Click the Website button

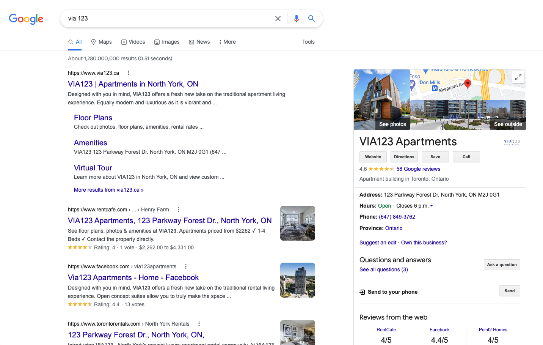pyautogui.click(x=373, y=157)
